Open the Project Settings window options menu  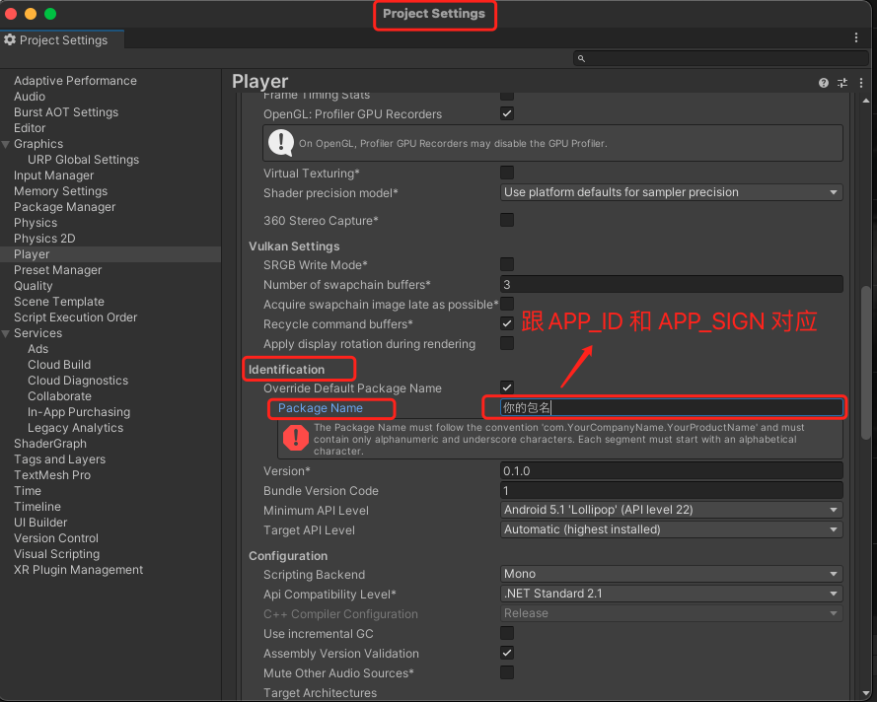tap(856, 37)
